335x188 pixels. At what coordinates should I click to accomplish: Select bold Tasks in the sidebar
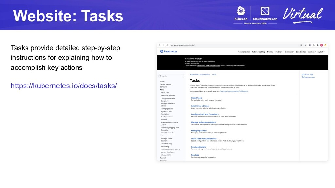pyautogui.click(x=162, y=90)
